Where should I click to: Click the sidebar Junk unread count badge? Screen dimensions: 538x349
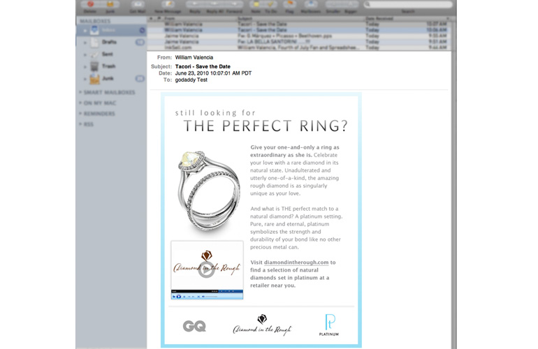(140, 78)
